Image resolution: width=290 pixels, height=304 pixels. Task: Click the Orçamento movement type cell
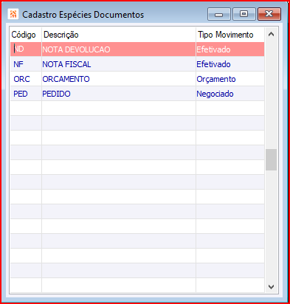point(230,79)
